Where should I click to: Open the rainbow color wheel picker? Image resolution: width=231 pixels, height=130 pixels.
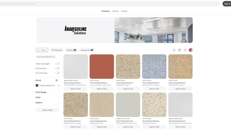pos(191,50)
